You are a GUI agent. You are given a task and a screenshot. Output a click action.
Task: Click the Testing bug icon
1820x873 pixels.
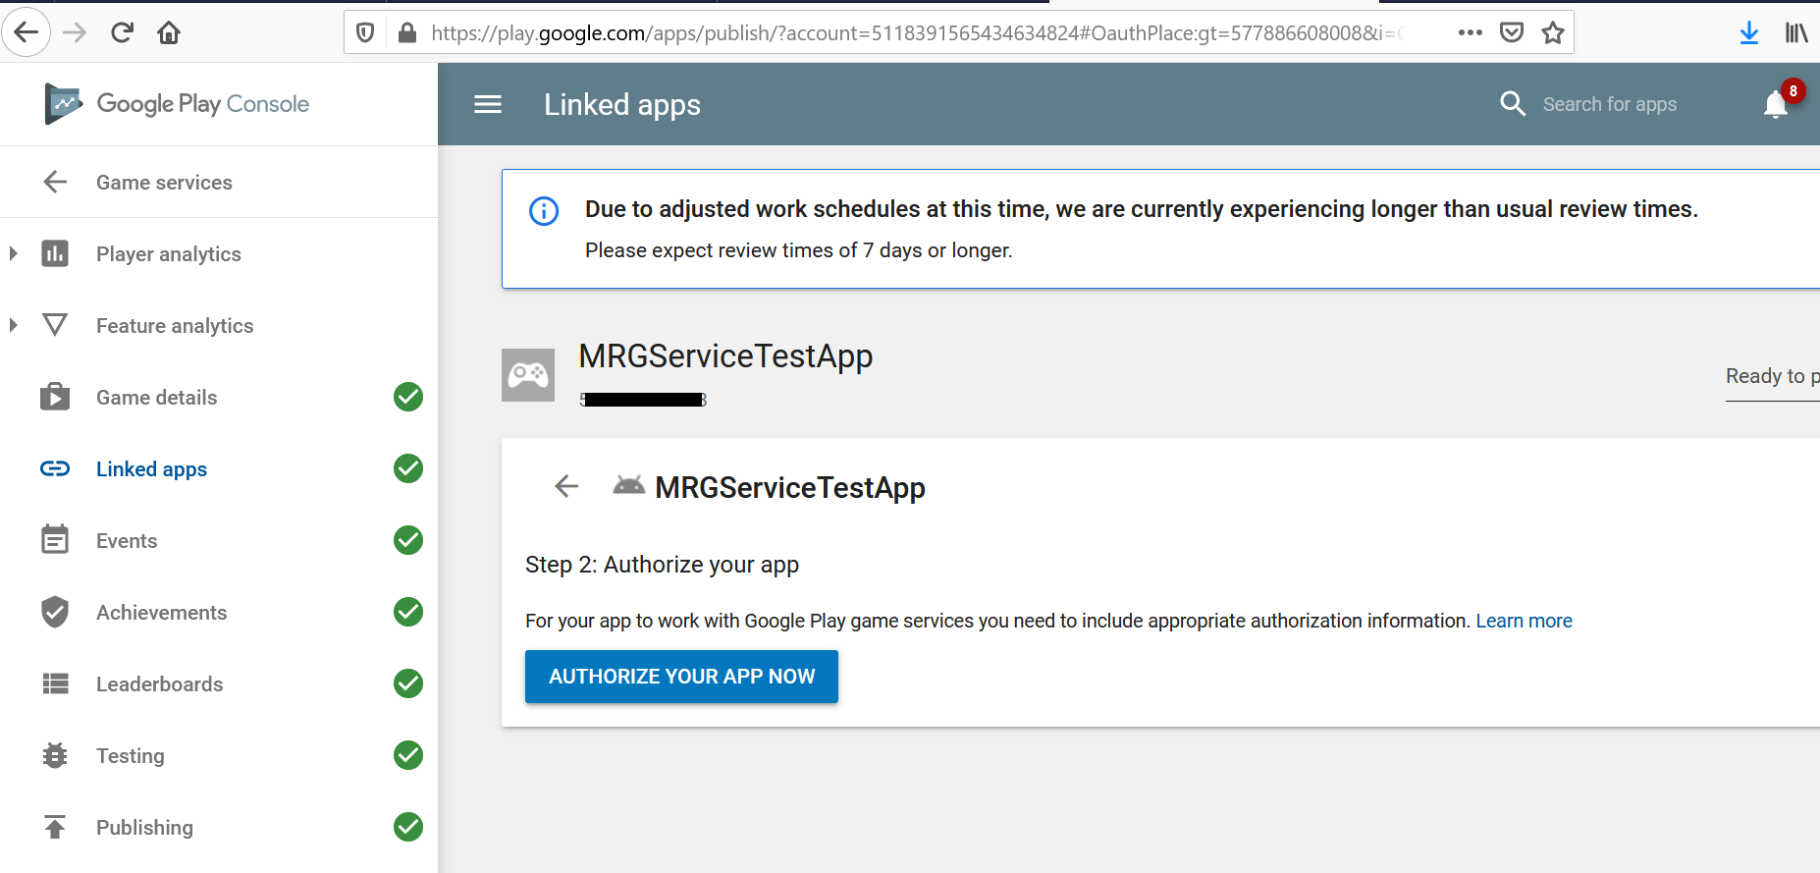coord(55,755)
